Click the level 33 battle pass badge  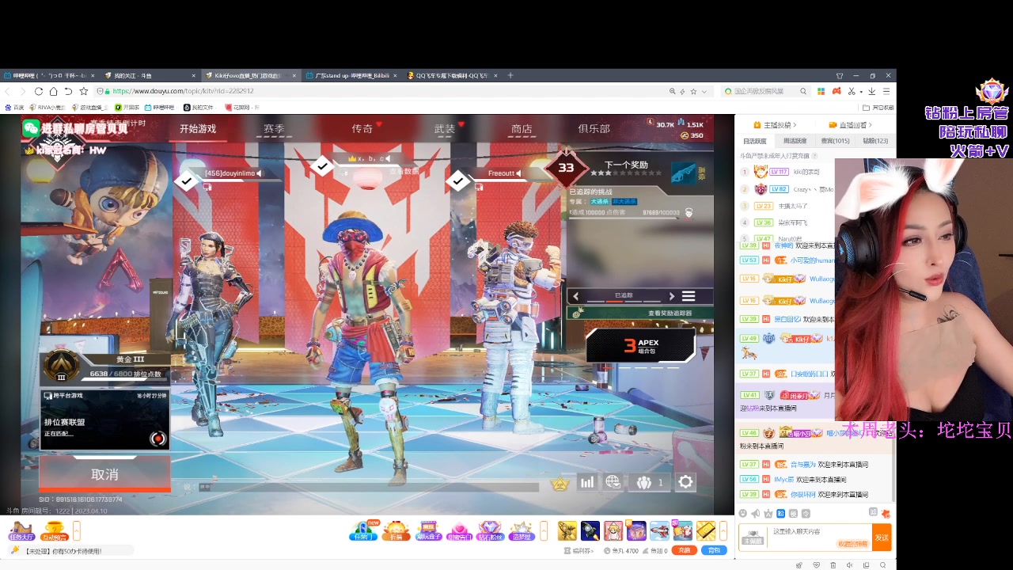(x=566, y=168)
